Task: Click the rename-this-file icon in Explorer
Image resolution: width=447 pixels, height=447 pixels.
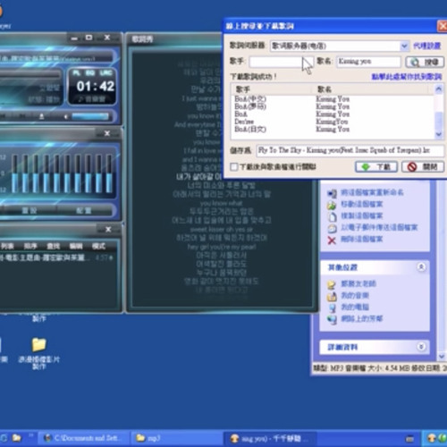Action: [332, 193]
